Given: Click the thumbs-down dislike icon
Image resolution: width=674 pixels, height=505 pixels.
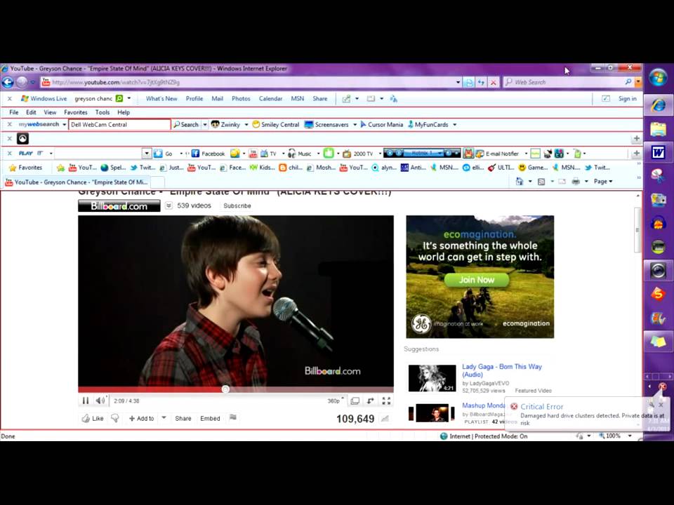Looking at the screenshot, I should point(114,418).
